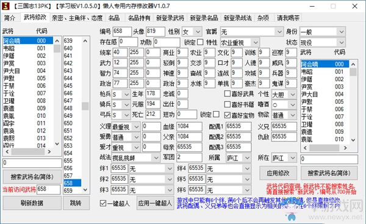Open the 新登录武将 tab

pyautogui.click(x=170, y=18)
